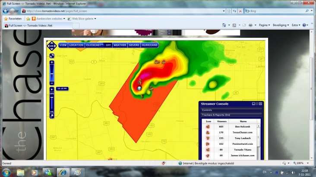Viewport: 316px width, 177px height.
Task: Click the 10:10 PM radar time label
Action: [62, 89]
